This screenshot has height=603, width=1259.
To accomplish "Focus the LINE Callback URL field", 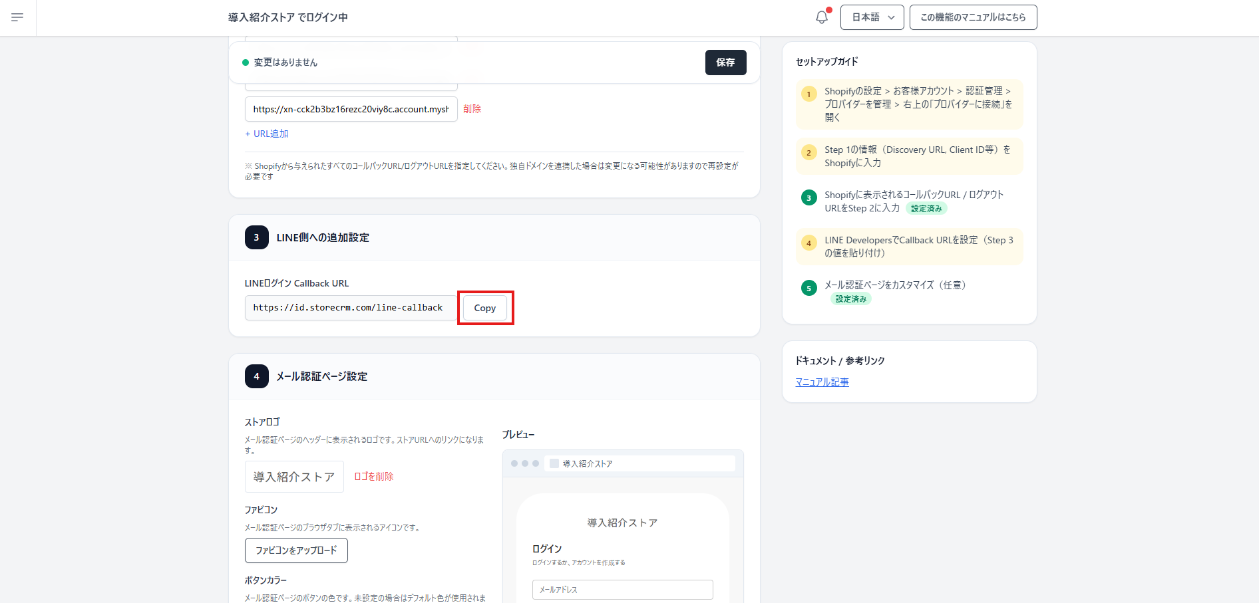I will click(350, 308).
